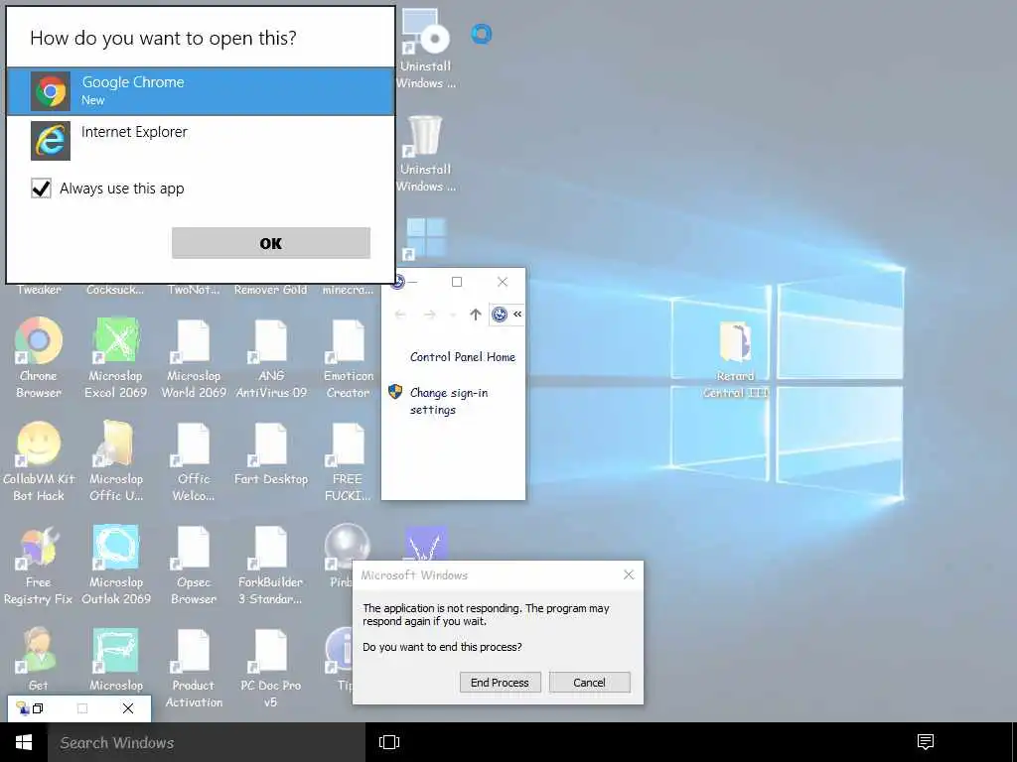
Task: Open ForkBuilder 3 Standar... desktop icon
Action: click(x=271, y=565)
